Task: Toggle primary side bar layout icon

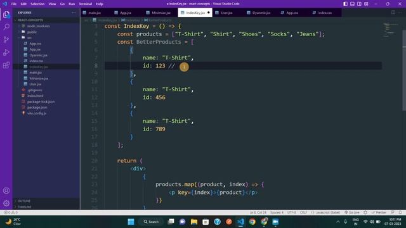Action: (x=345, y=4)
